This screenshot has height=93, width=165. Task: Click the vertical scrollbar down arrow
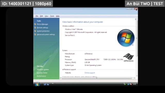137,76
